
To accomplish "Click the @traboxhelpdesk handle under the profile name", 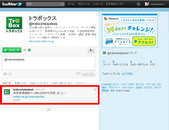I will (43, 24).
